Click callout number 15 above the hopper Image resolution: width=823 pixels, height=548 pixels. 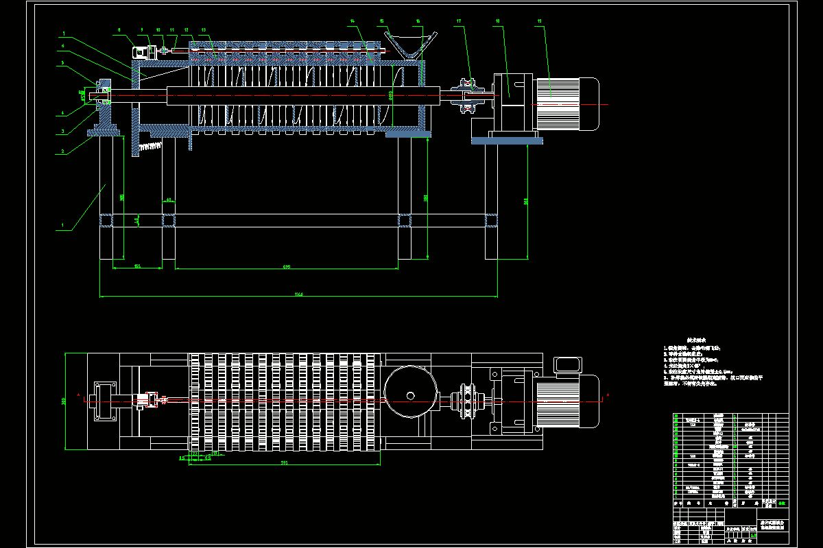(382, 22)
